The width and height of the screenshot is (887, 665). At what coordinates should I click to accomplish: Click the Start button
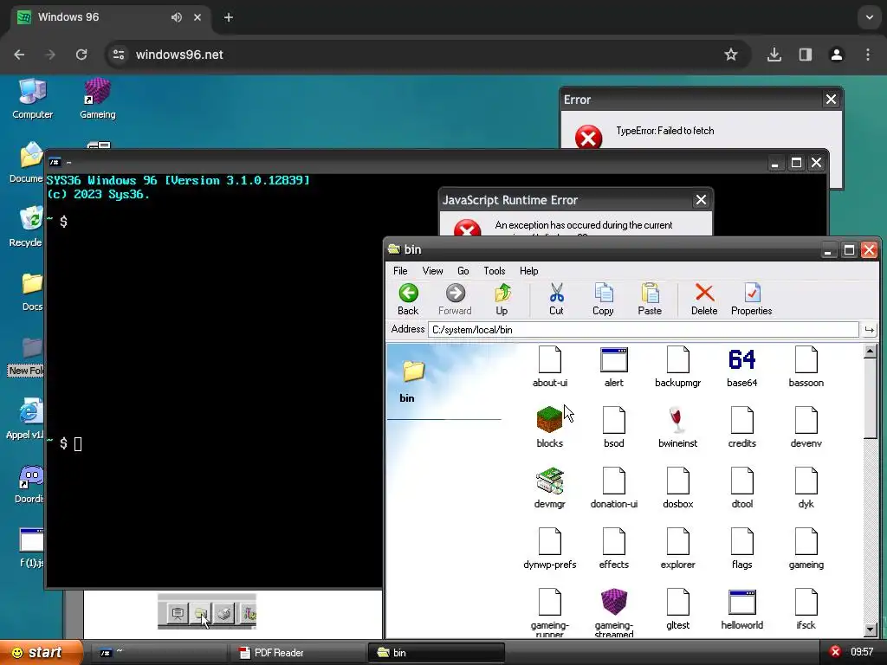pos(42,653)
